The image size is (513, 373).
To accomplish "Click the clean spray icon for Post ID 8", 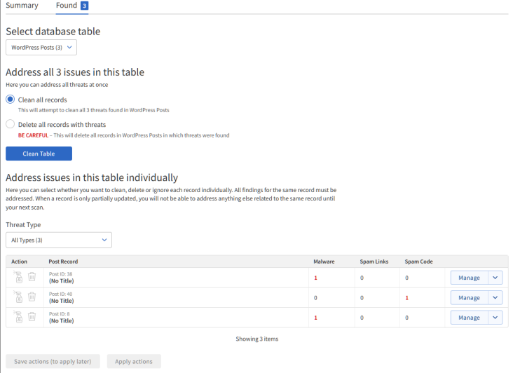I will tap(18, 317).
